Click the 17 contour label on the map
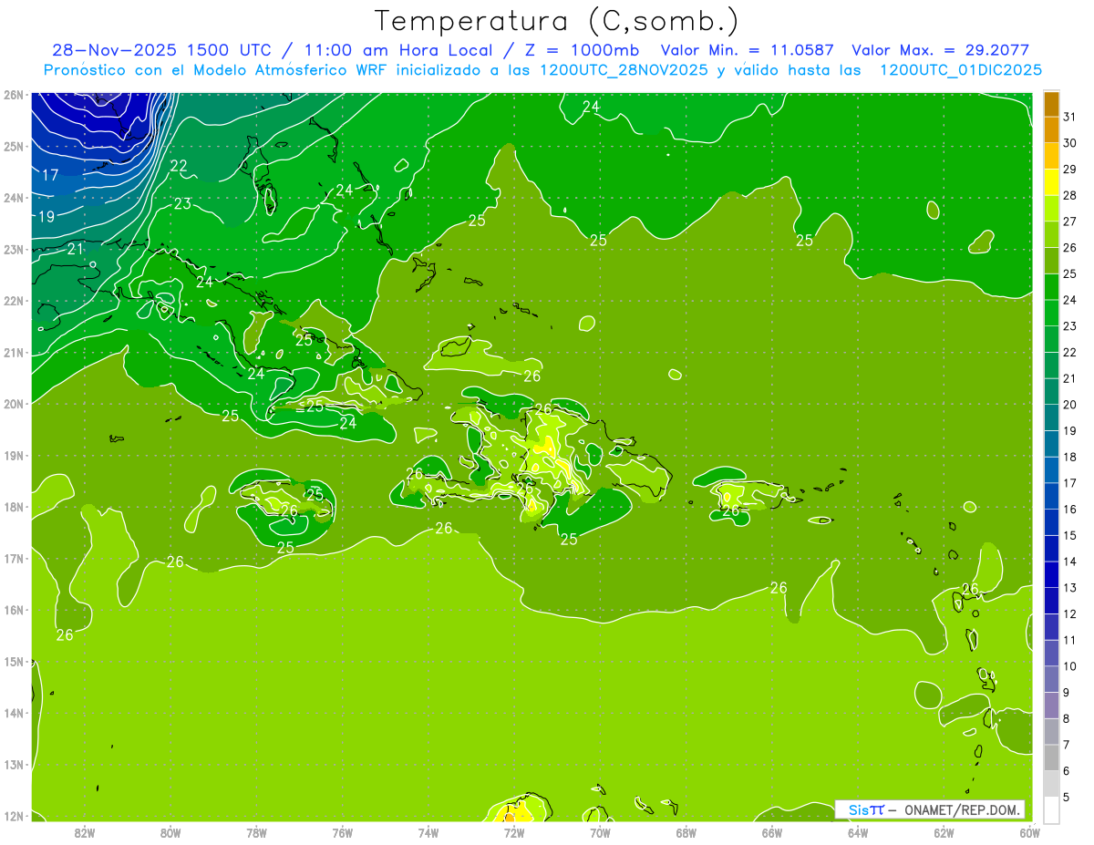 click(50, 175)
